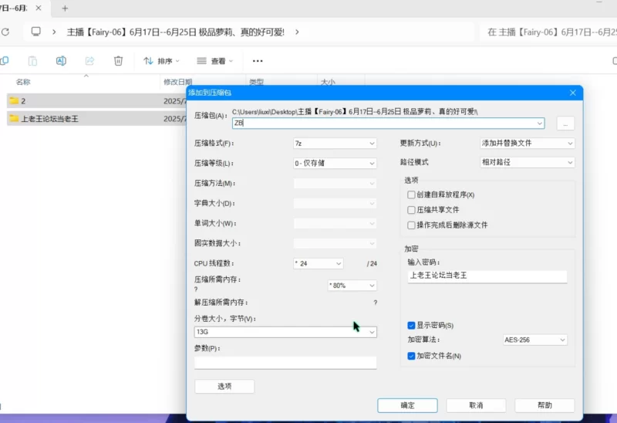Click the rename icon in Explorer toolbar
617x423 pixels.
[x=61, y=61]
